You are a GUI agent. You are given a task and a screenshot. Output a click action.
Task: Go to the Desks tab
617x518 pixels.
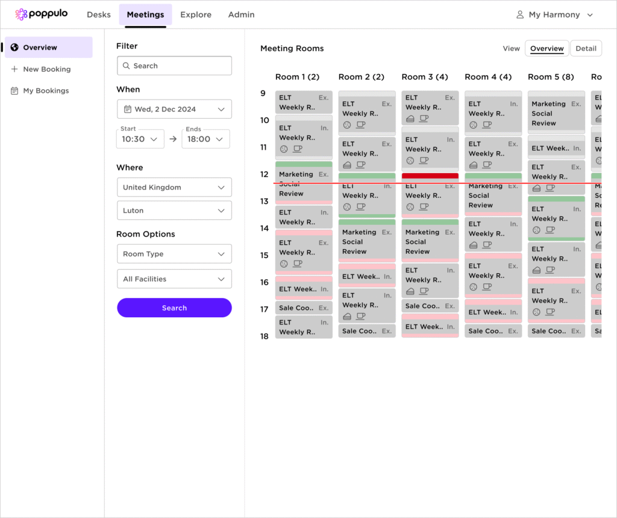[99, 14]
